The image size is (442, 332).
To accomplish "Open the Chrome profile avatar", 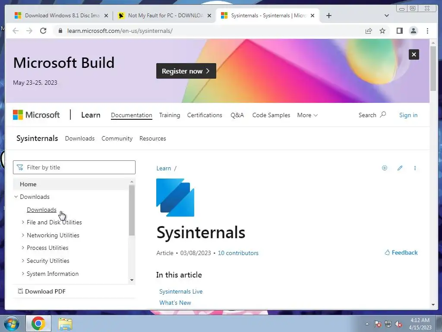I will click(413, 31).
